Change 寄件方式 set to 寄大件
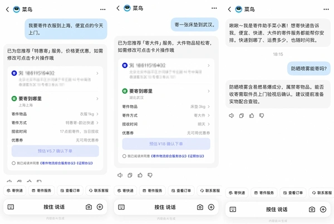 tap(166, 115)
